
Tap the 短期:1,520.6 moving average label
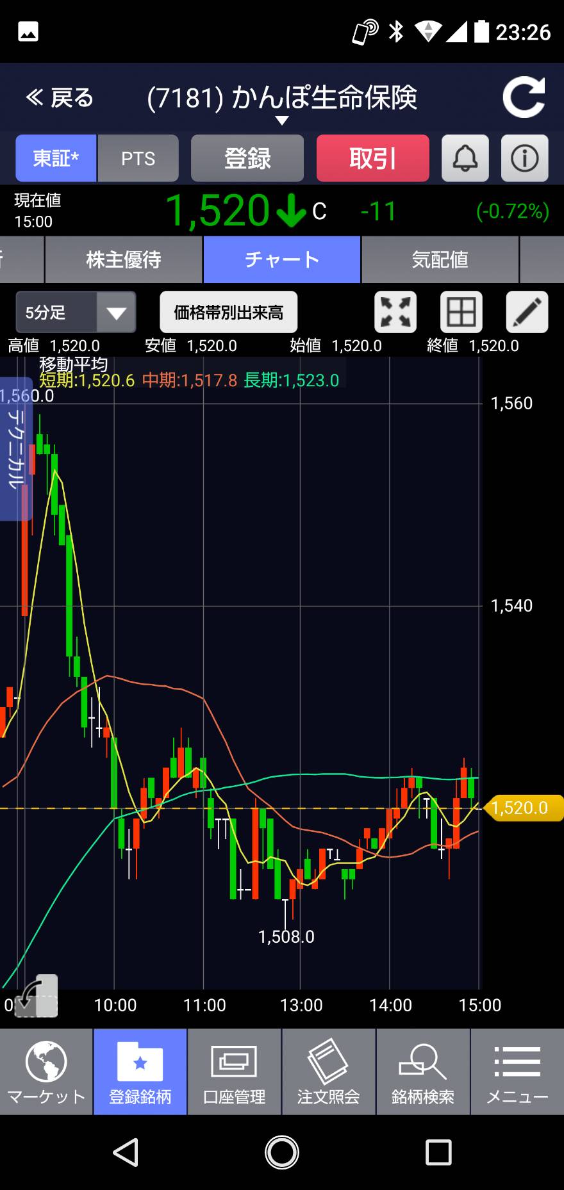tap(87, 380)
